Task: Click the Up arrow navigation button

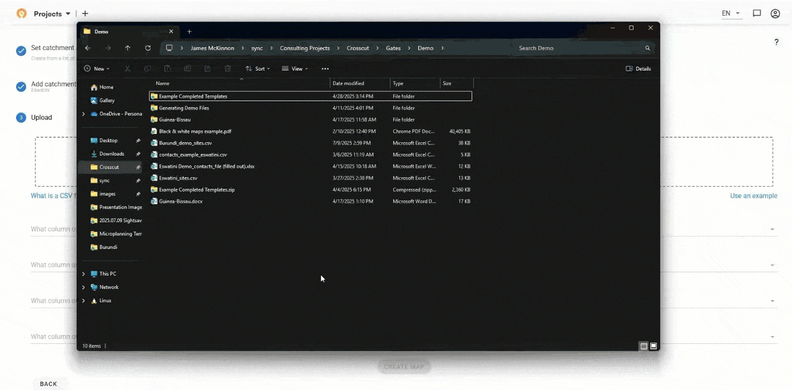Action: [x=128, y=48]
